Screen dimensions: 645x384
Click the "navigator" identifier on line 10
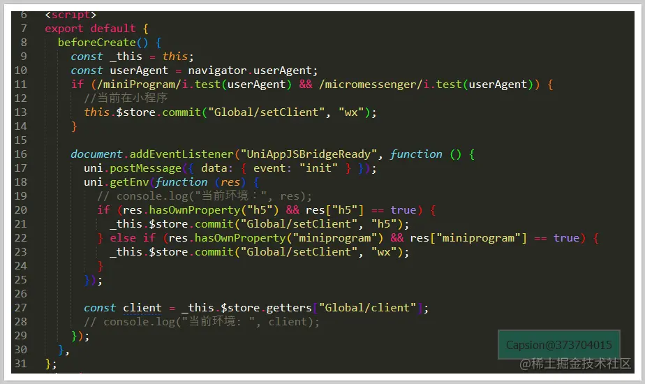pyautogui.click(x=217, y=71)
